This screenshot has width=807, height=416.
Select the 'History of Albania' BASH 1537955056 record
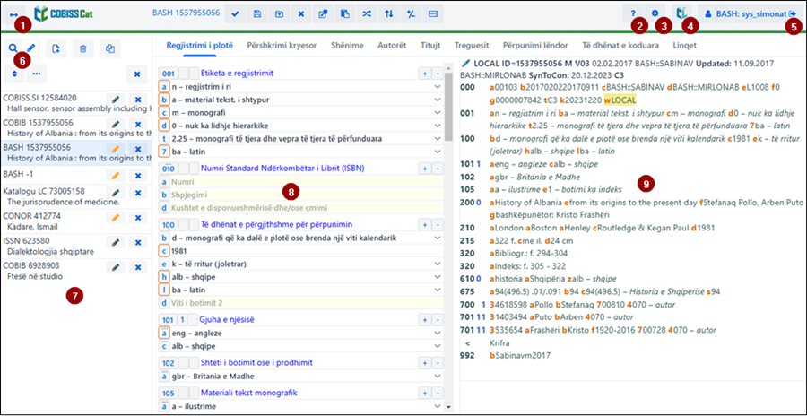76,152
